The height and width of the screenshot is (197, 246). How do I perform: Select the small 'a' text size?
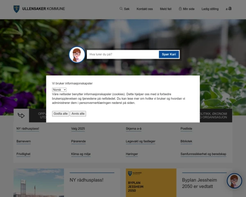227,9
